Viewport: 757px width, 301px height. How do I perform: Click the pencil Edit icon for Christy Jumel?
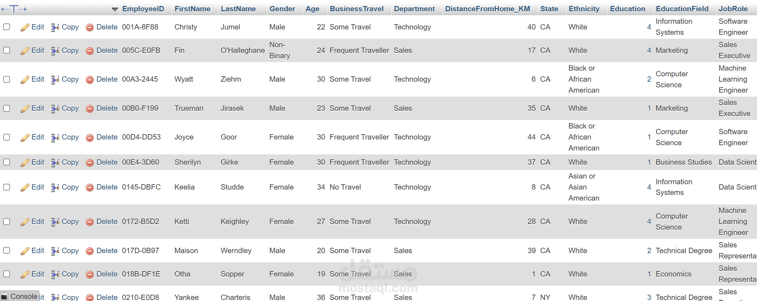coord(25,27)
